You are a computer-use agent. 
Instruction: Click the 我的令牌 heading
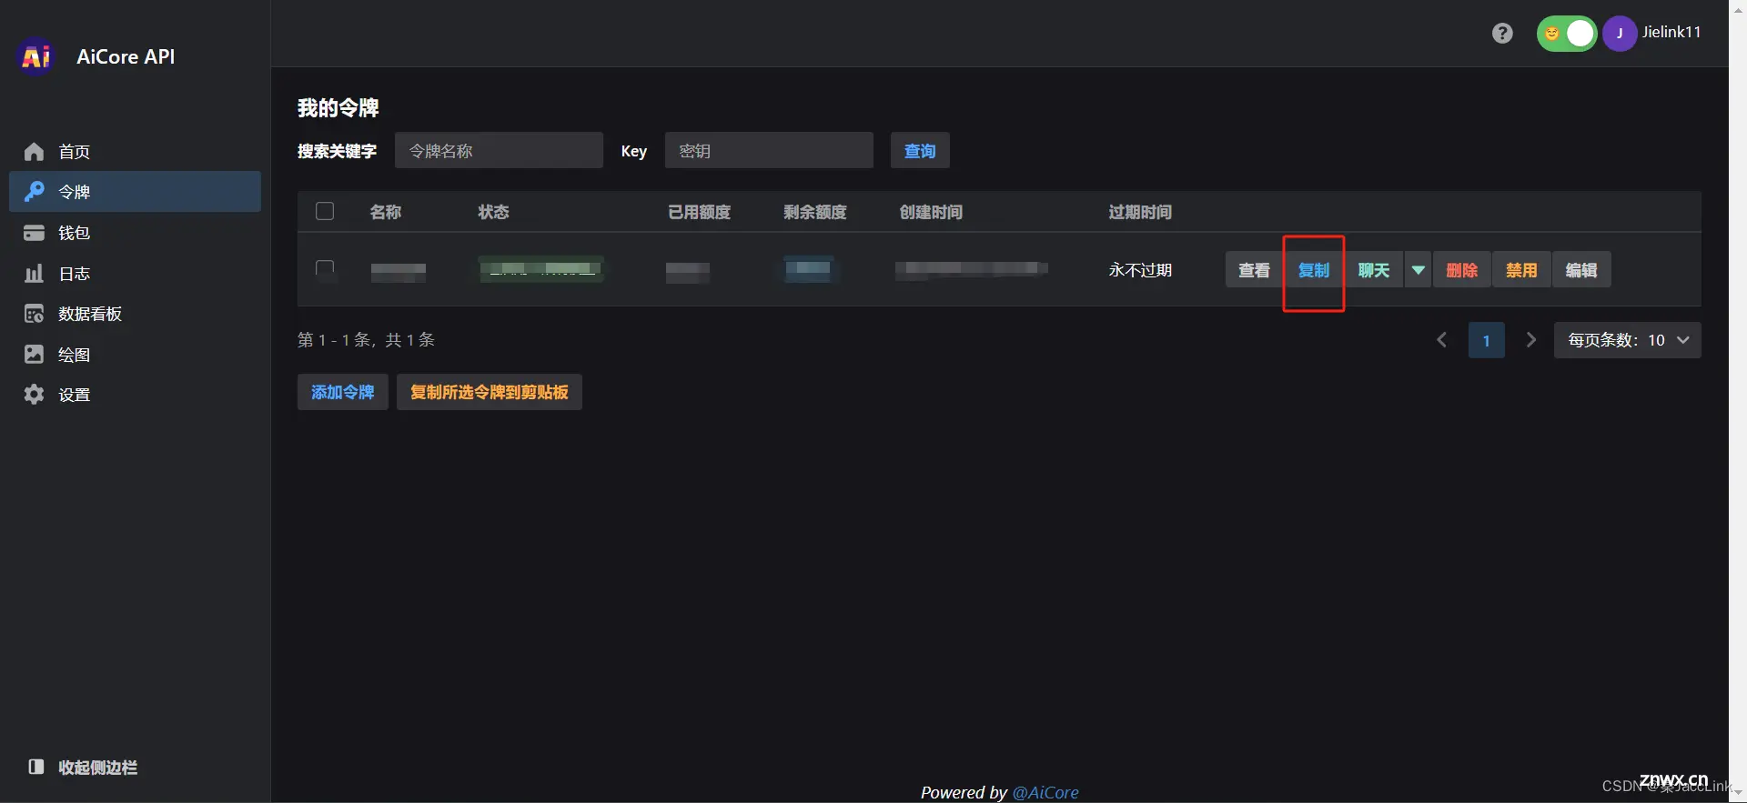coord(338,108)
